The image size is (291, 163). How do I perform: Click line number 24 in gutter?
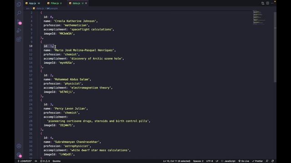30,105
